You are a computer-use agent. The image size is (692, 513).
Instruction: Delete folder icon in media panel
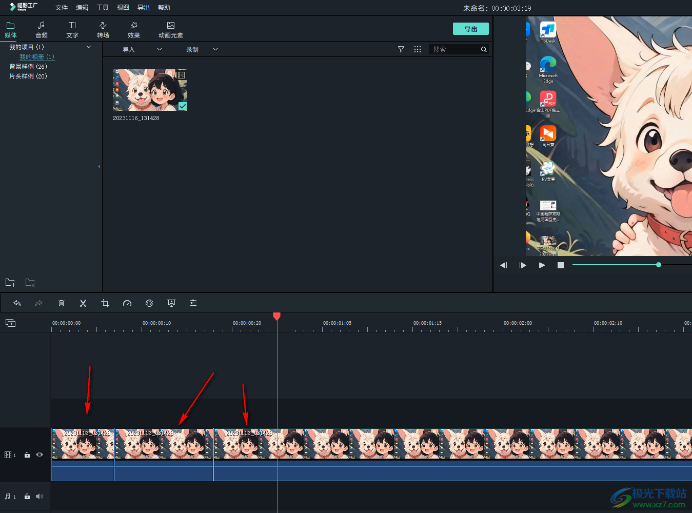[30, 283]
